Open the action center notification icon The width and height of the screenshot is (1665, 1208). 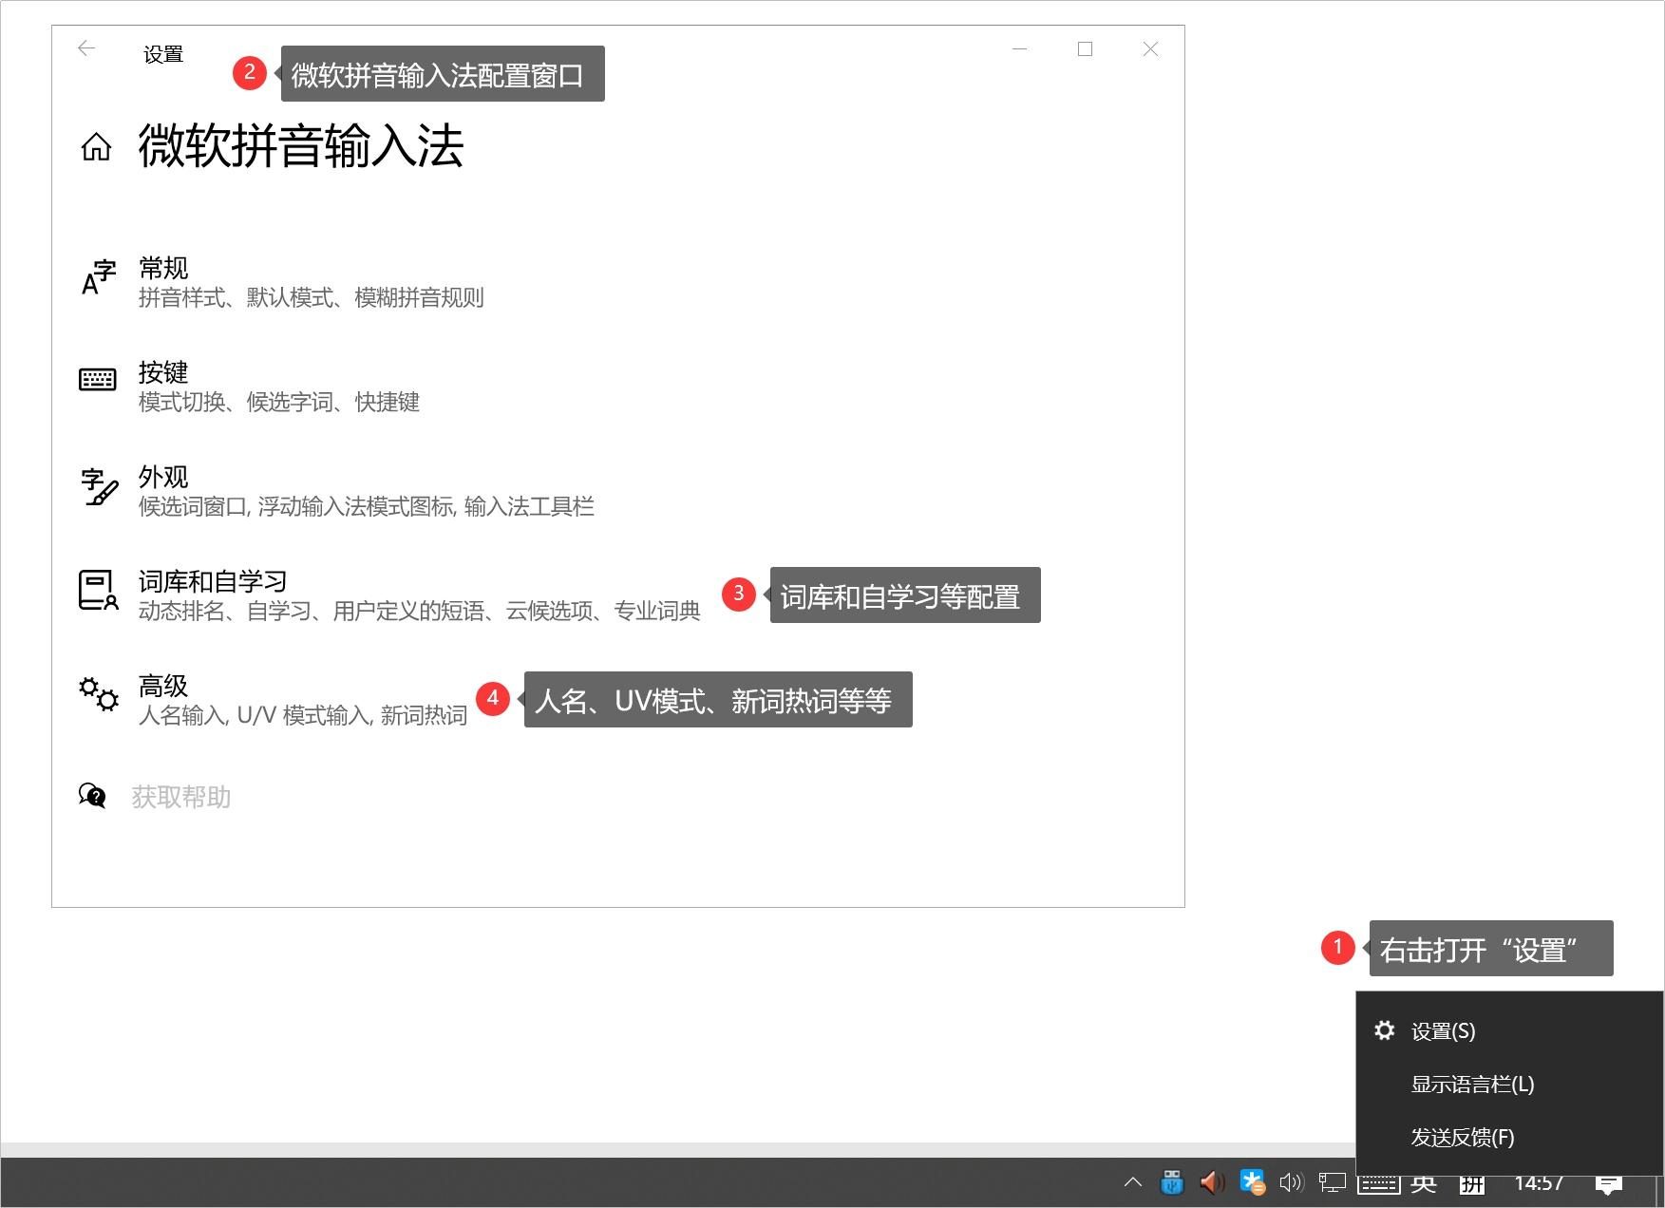point(1609,1184)
